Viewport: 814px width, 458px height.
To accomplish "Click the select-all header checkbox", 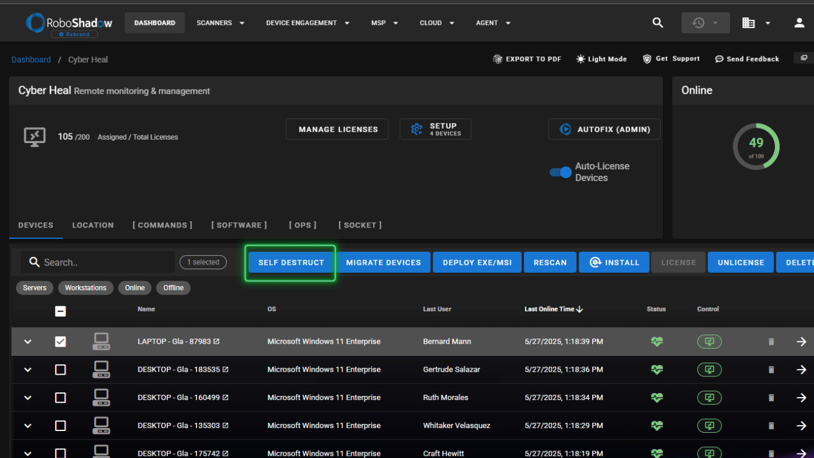I will tap(60, 311).
